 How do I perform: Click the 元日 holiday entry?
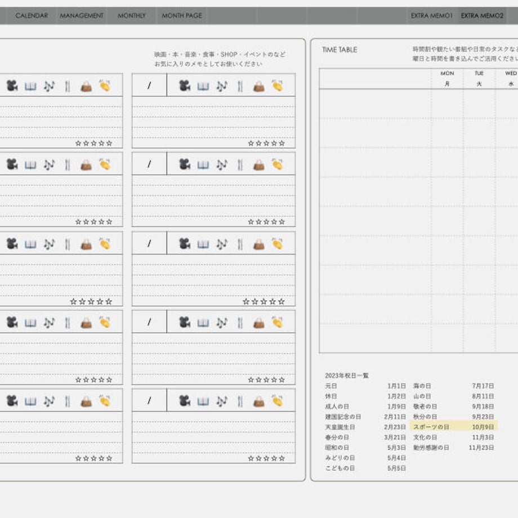coord(331,386)
